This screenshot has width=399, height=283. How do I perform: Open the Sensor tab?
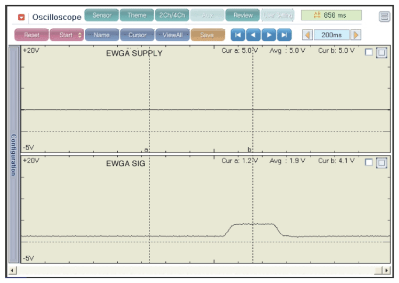[x=102, y=15]
